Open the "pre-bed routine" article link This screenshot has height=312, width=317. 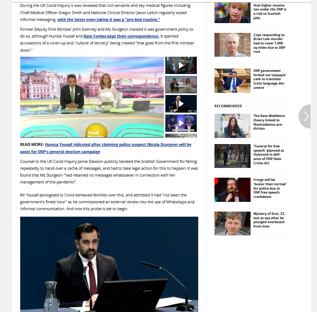click(x=109, y=19)
